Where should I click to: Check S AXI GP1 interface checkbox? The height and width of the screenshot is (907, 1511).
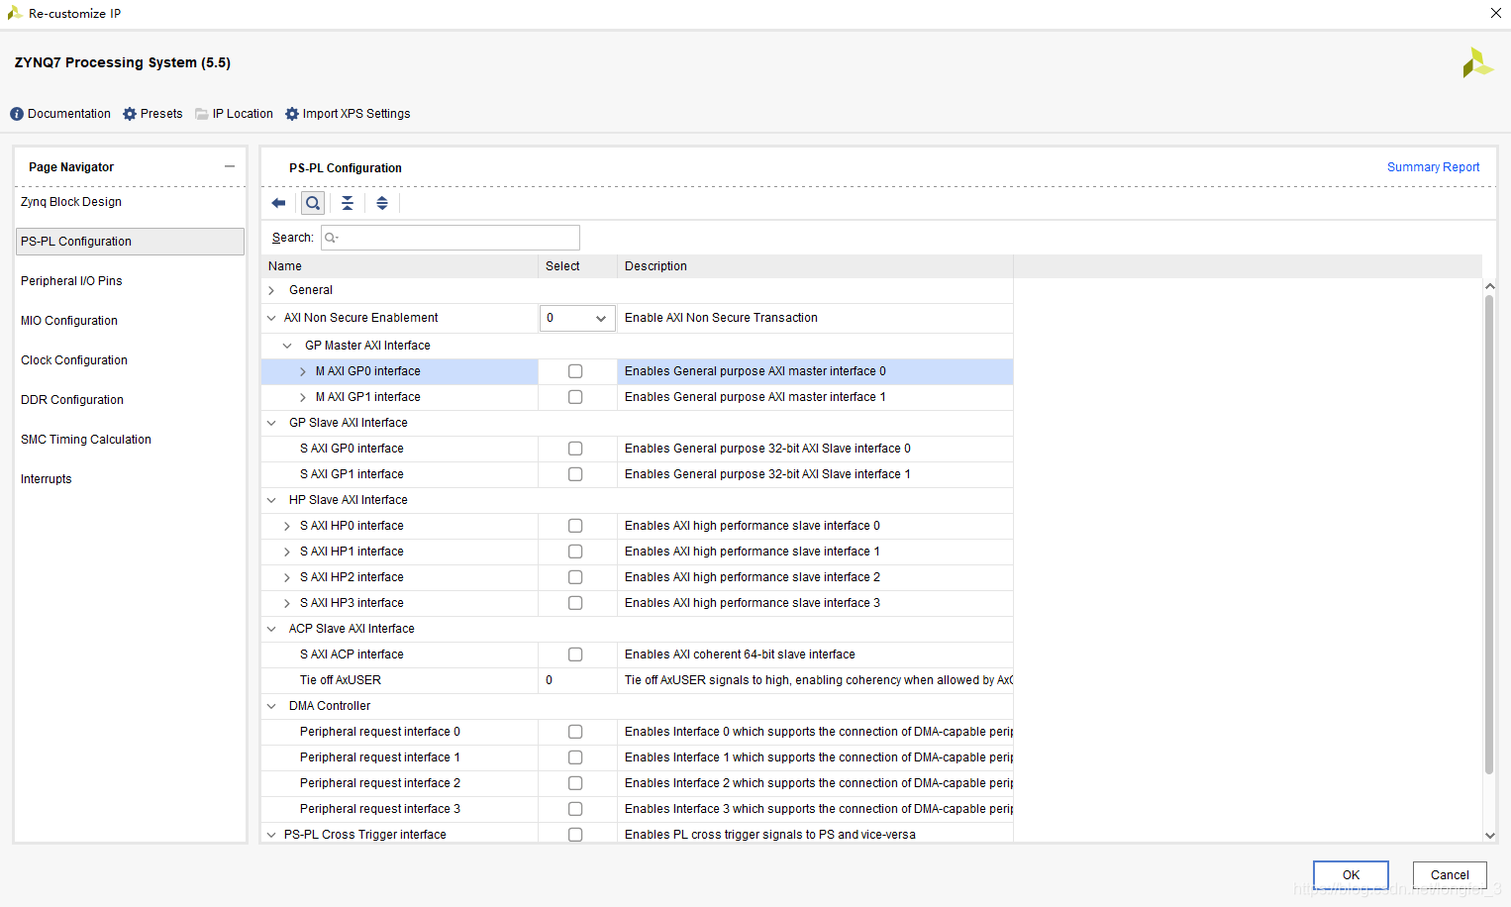(575, 474)
